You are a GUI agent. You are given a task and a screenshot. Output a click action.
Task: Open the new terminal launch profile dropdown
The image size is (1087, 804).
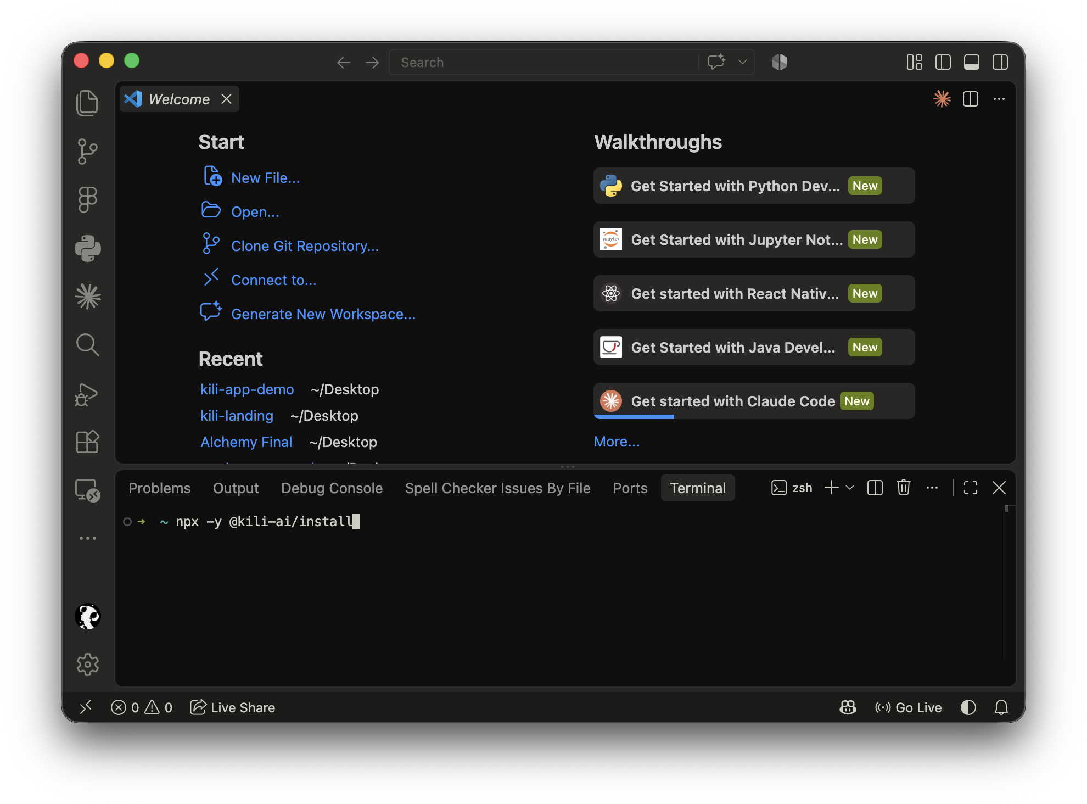click(x=850, y=488)
